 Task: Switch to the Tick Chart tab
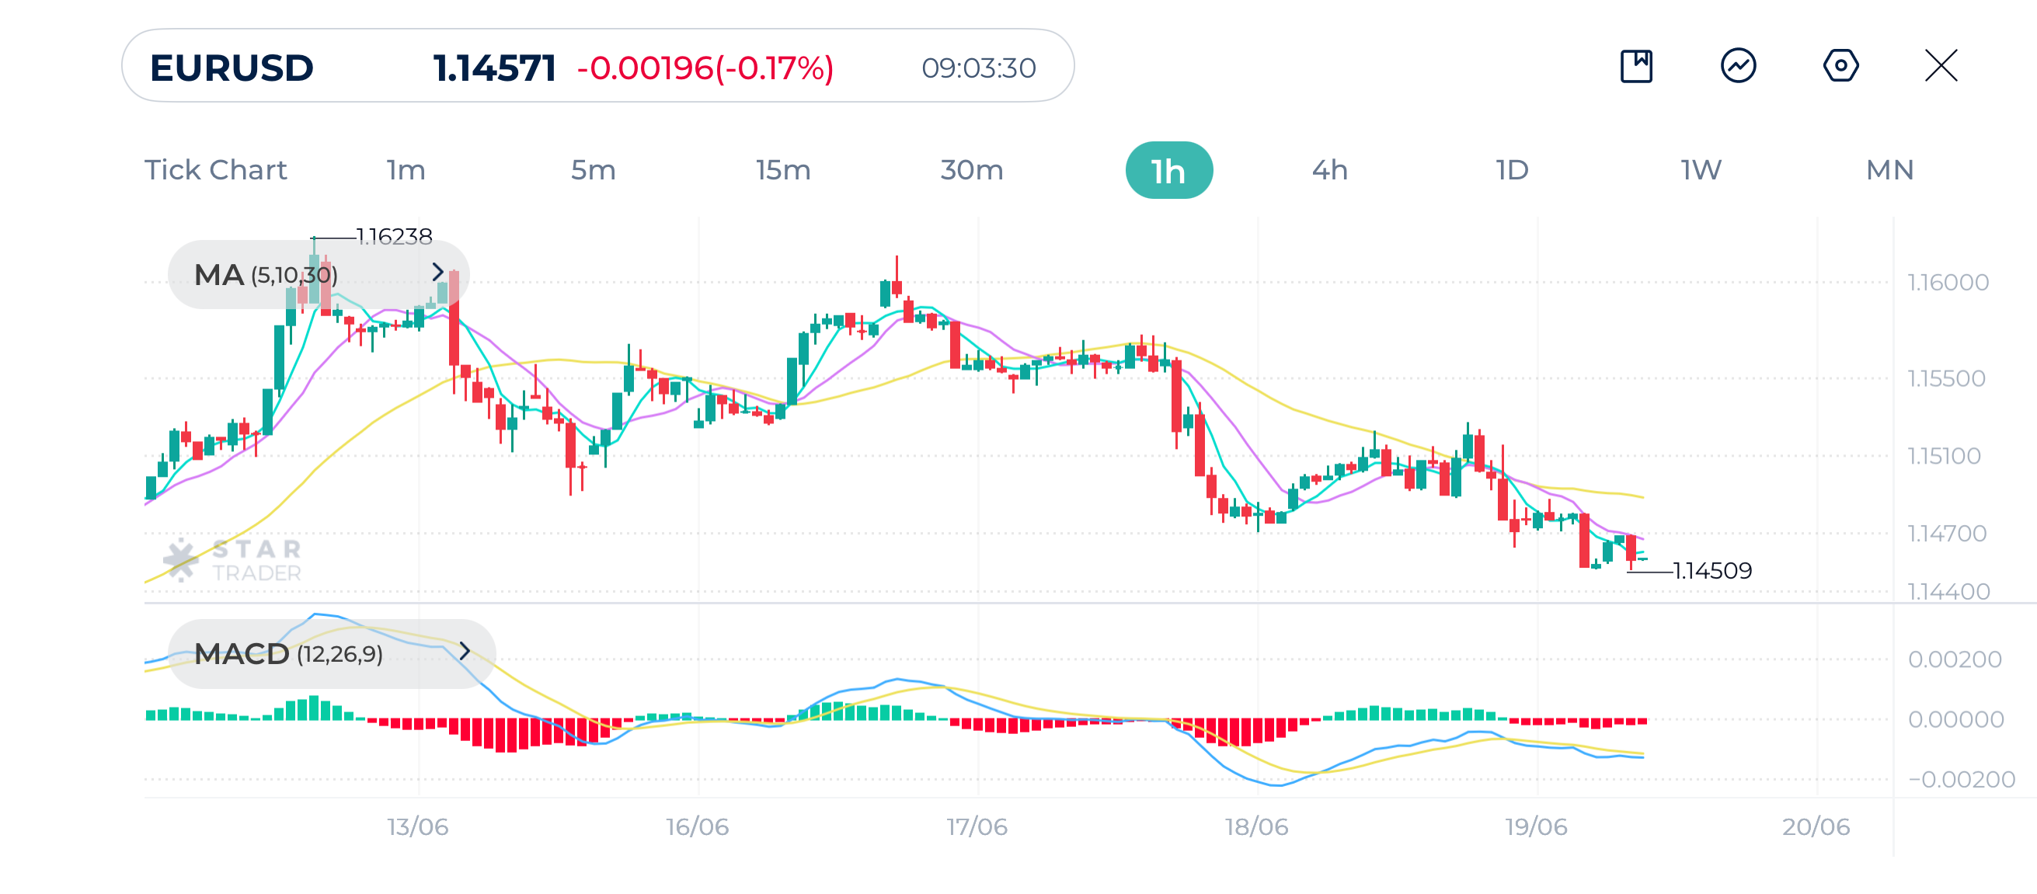click(x=215, y=170)
